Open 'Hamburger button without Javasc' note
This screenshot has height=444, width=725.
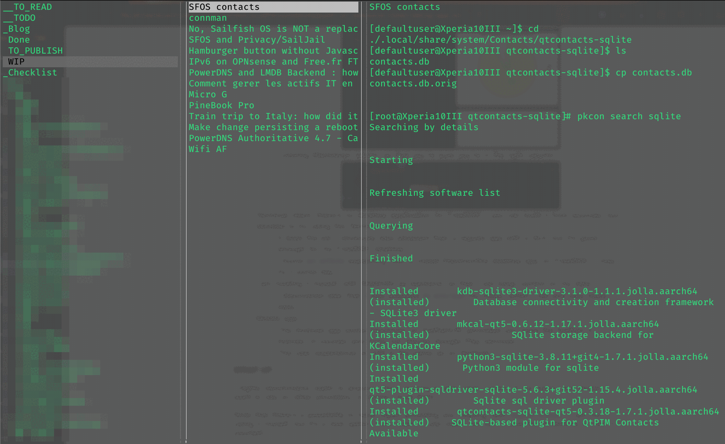point(273,51)
